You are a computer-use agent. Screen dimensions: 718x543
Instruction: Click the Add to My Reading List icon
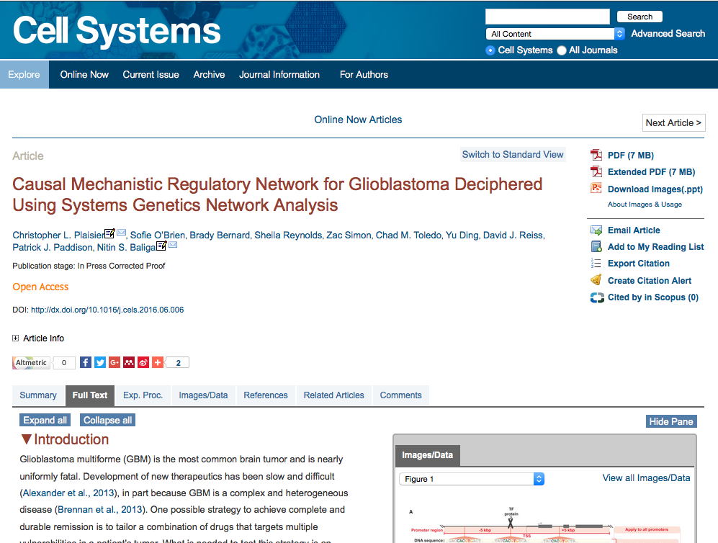pos(596,247)
